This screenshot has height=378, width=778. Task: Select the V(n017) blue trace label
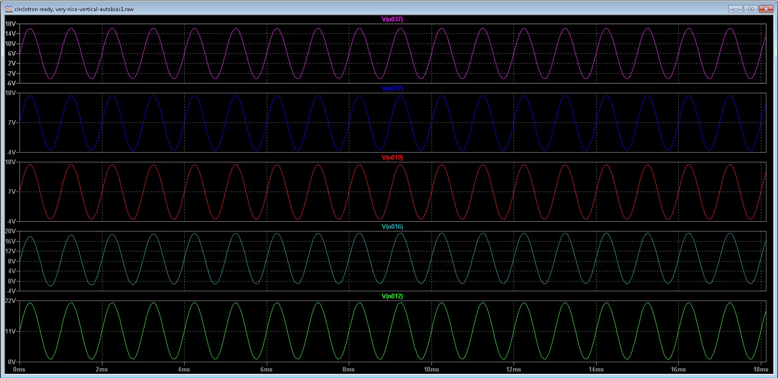tap(392, 88)
